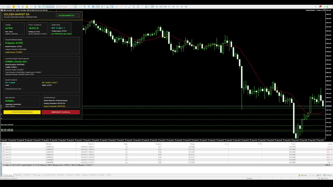Open the chart type dropdown in toolbar
Image resolution: width=333 pixels, height=187 pixels.
pyautogui.click(x=3, y=7)
